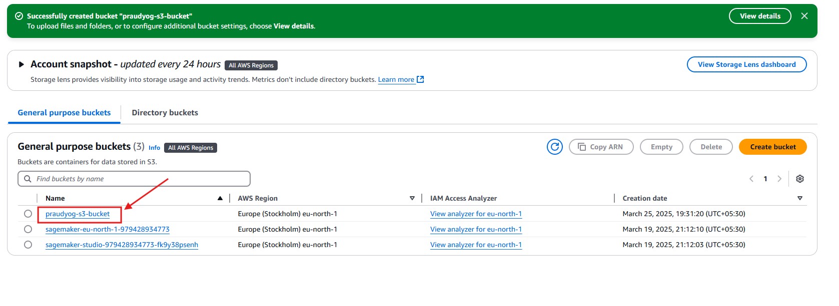Sort by the AWS Region column arrow
839x306 pixels.
[412, 198]
